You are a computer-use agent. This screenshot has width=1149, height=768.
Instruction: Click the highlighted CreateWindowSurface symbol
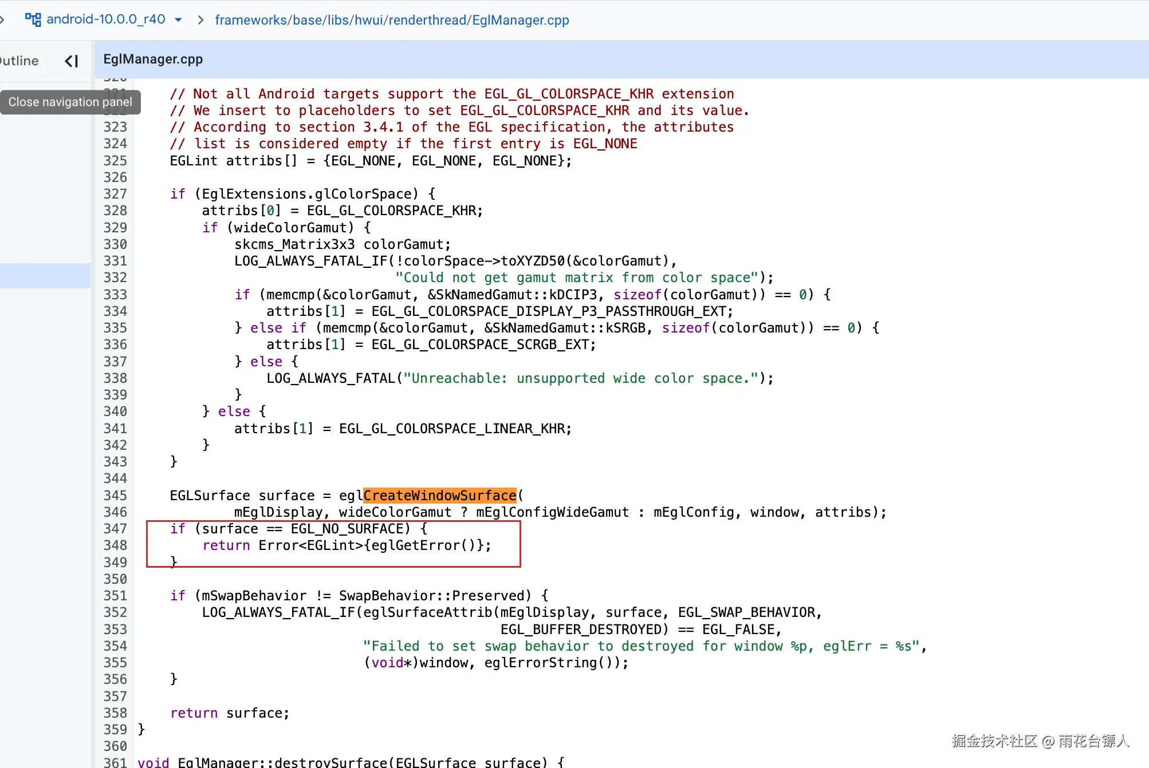tap(439, 495)
